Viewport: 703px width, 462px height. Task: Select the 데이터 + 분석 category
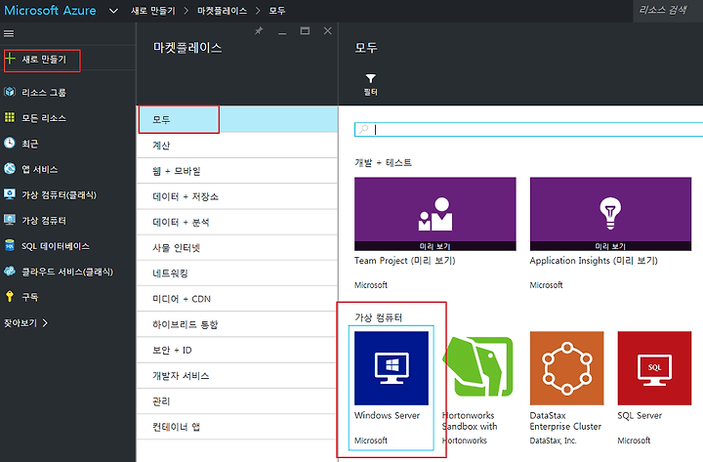pyautogui.click(x=237, y=222)
